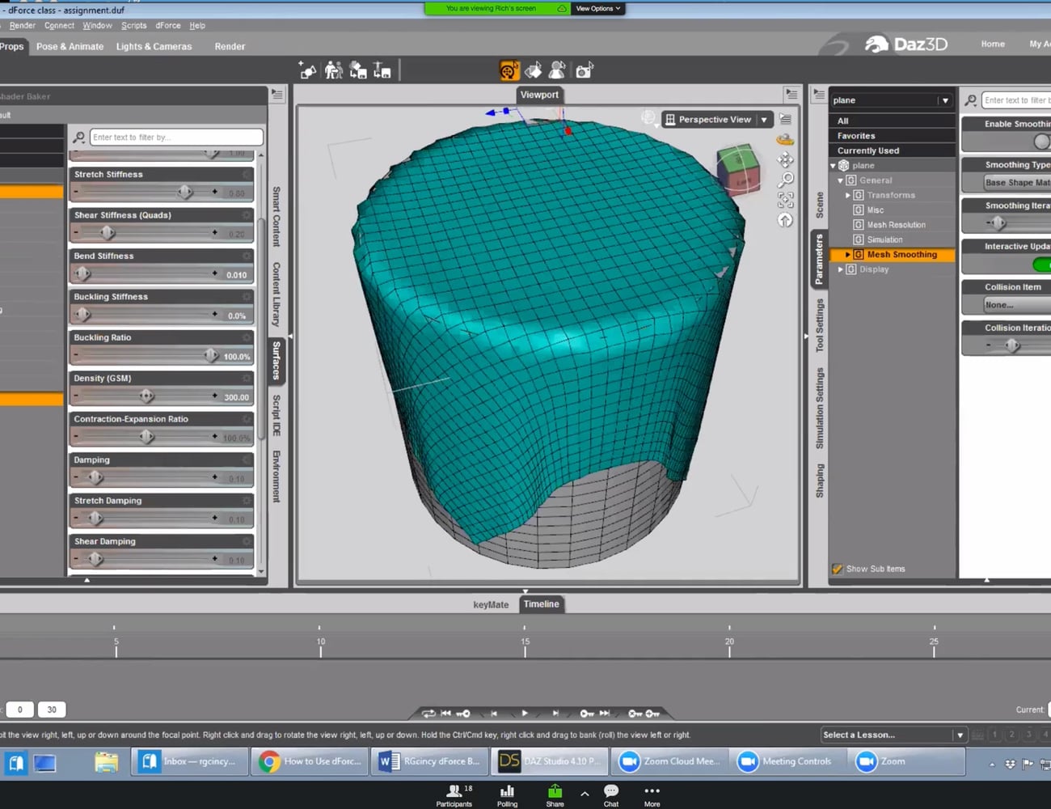Click the reset camera up-arrow icon

(x=785, y=220)
